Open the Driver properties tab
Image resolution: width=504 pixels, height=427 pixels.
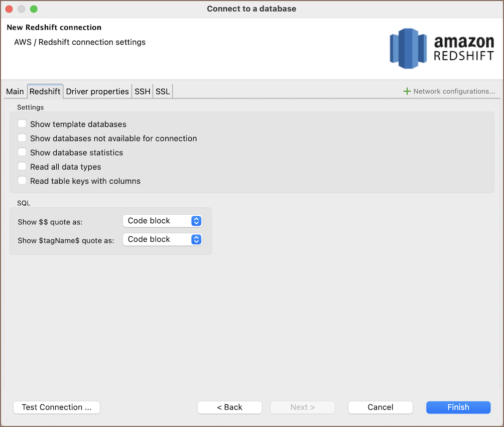coord(97,91)
